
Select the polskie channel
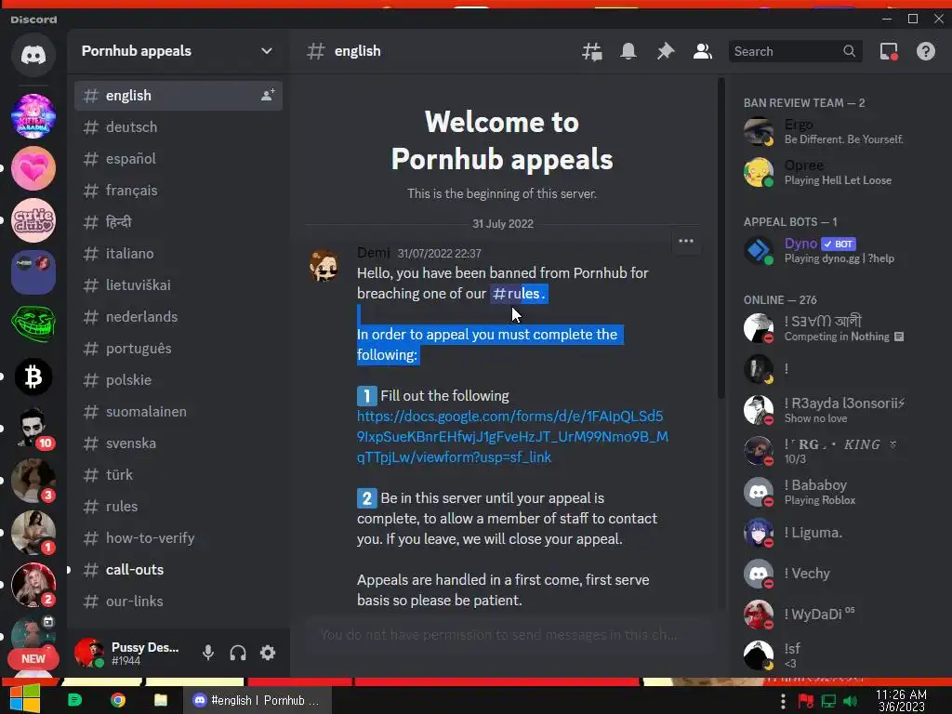(x=178, y=379)
